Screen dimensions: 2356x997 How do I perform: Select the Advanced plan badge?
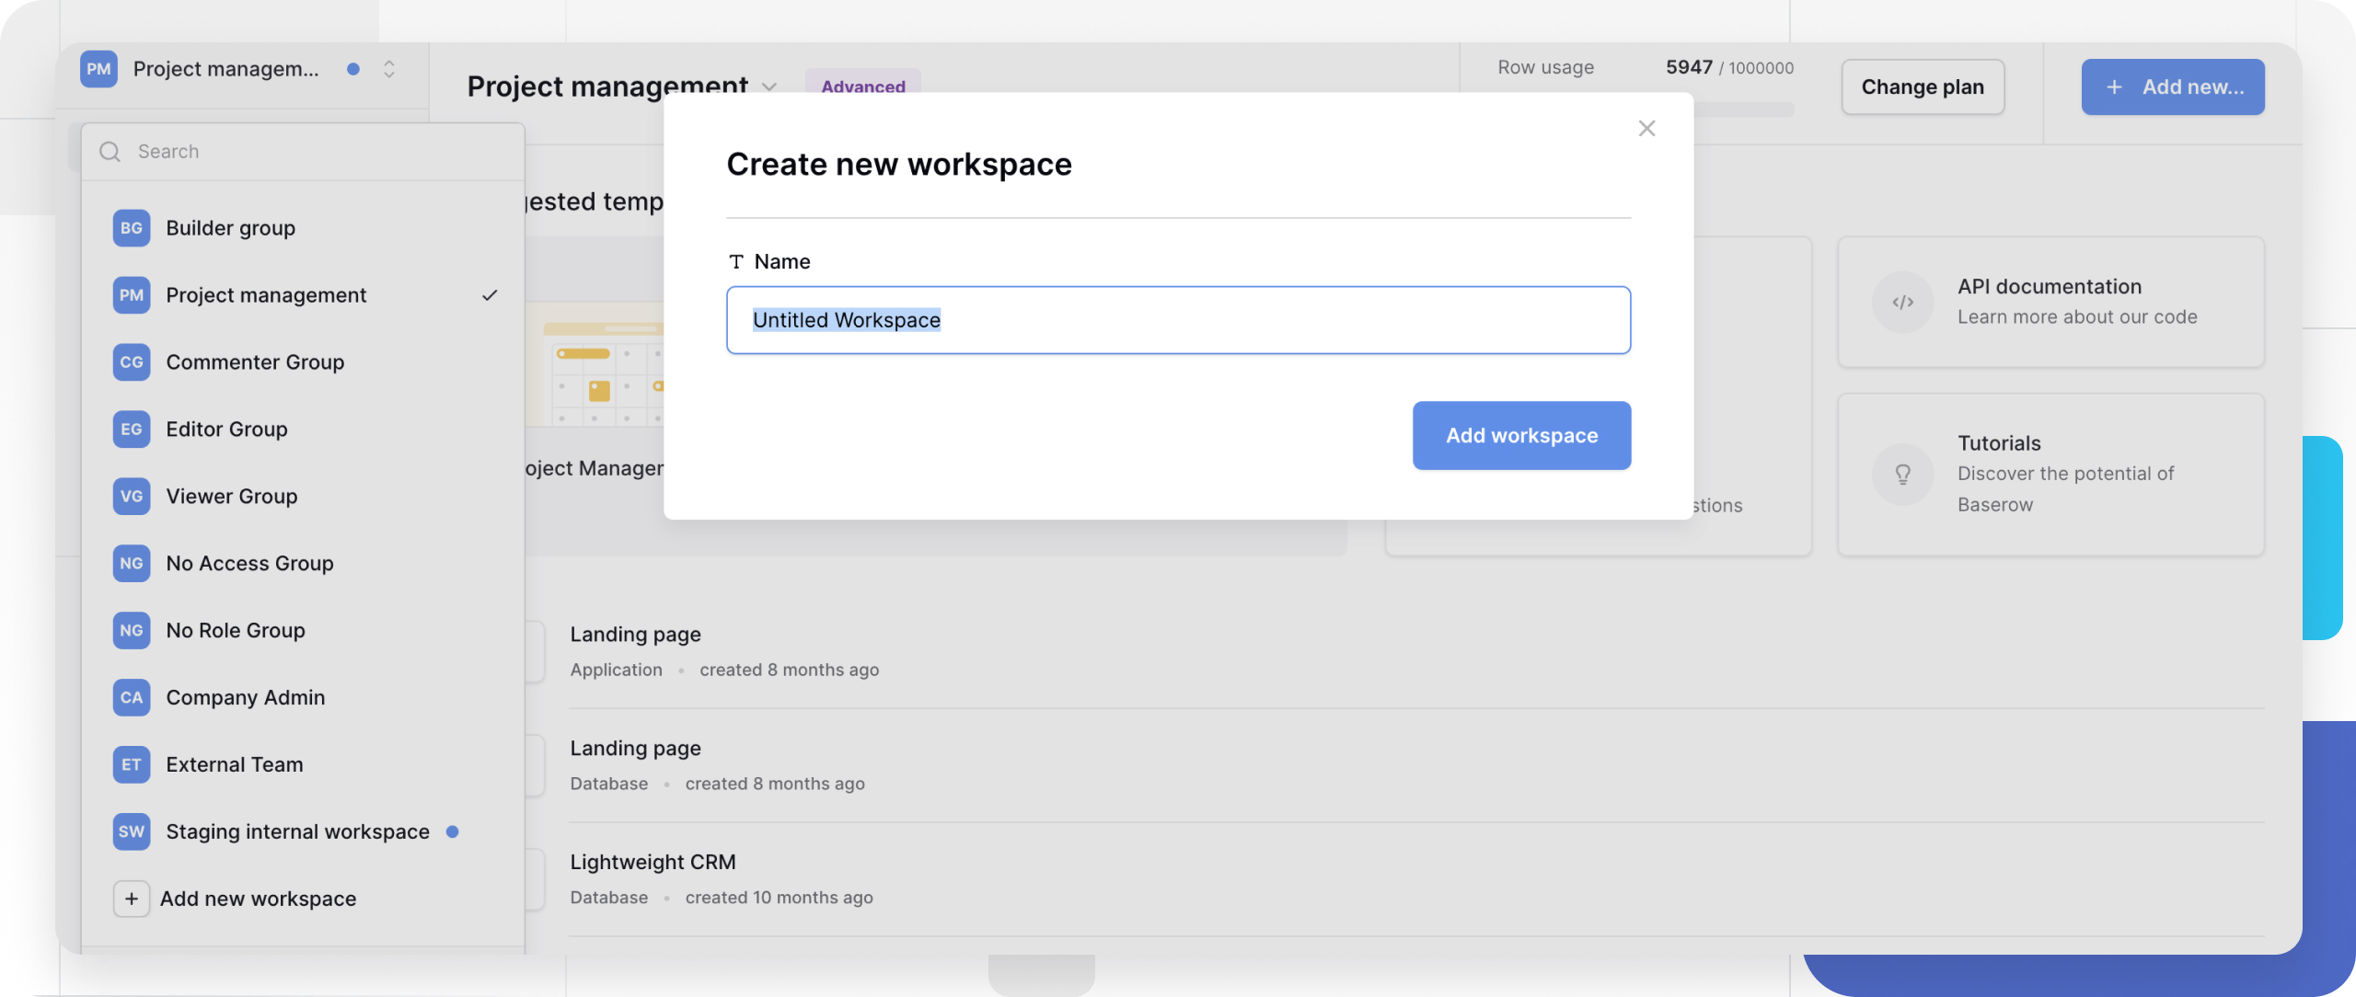point(863,86)
